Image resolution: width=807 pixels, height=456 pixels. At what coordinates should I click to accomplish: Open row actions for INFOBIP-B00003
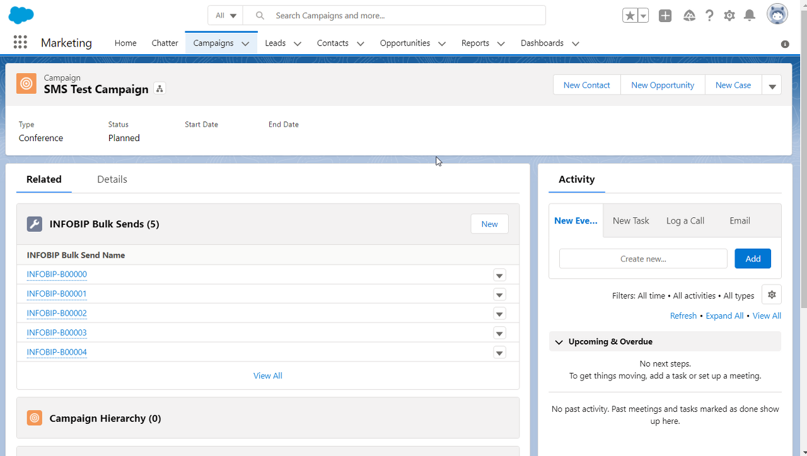click(499, 334)
